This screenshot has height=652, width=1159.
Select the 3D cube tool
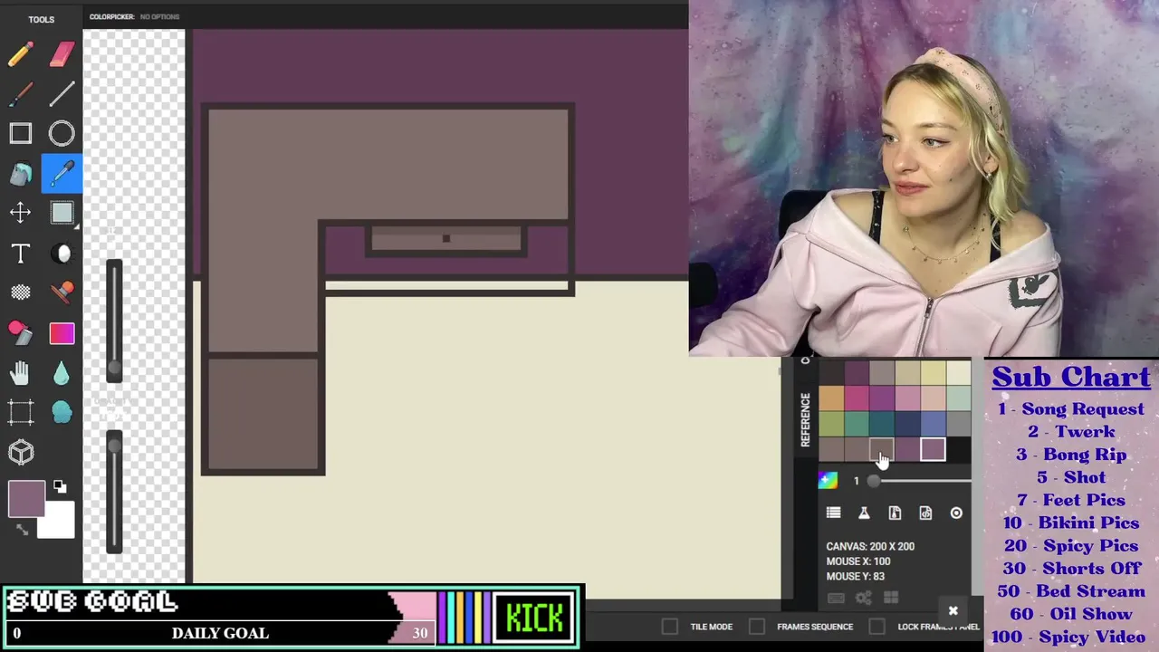tap(20, 452)
